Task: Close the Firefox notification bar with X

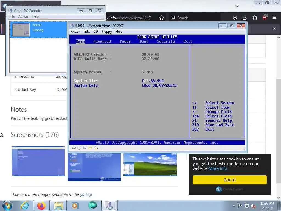Action: 274,29
